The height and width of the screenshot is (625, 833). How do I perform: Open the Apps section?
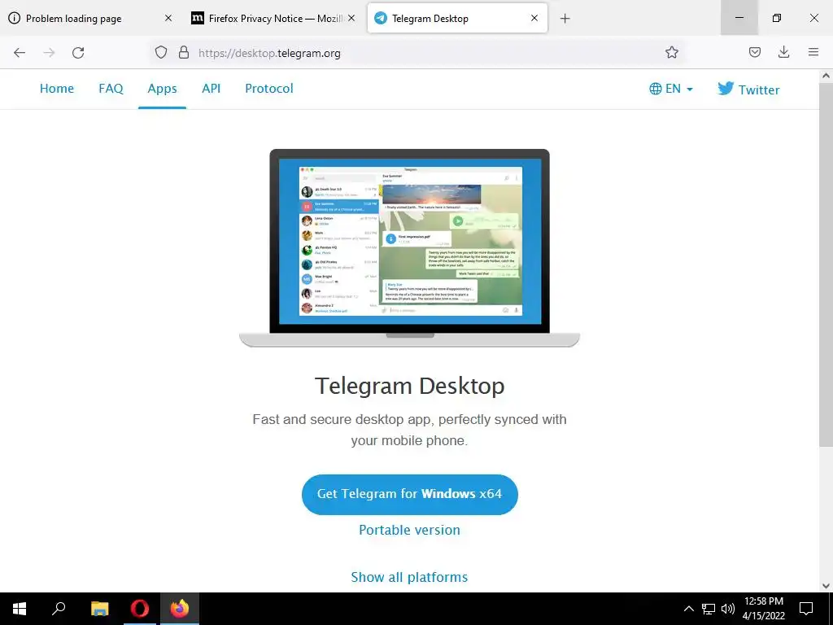coord(162,89)
